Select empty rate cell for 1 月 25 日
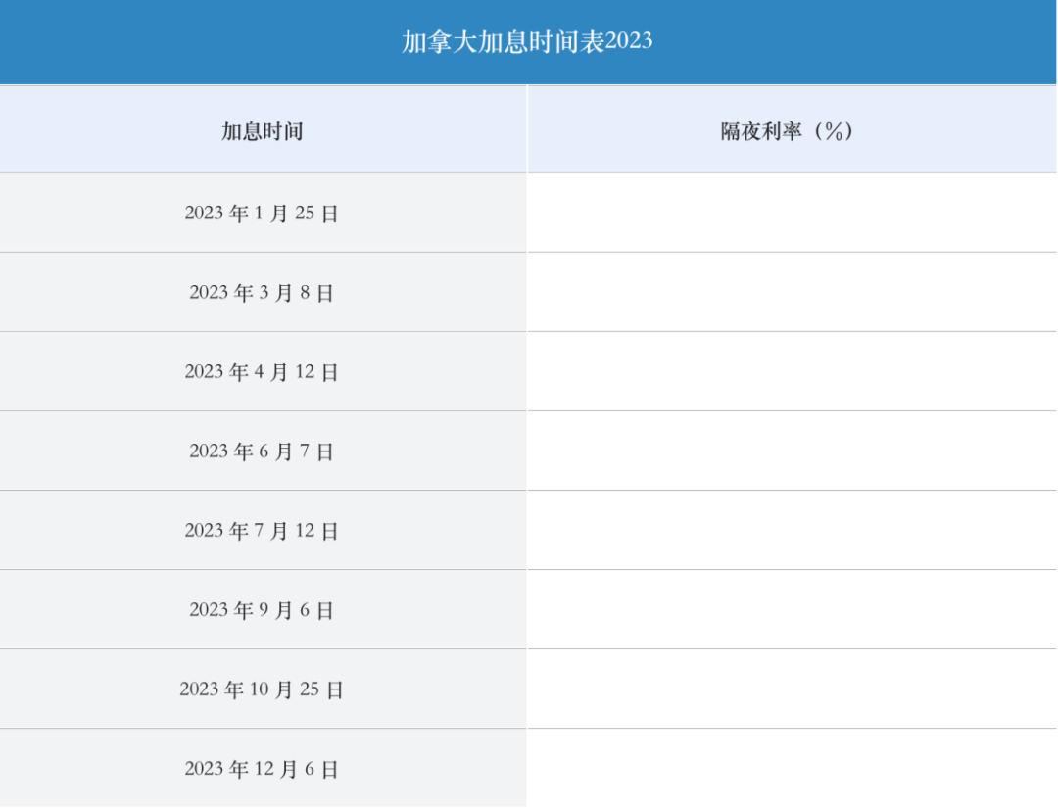This screenshot has width=1058, height=808. pyautogui.click(x=792, y=214)
